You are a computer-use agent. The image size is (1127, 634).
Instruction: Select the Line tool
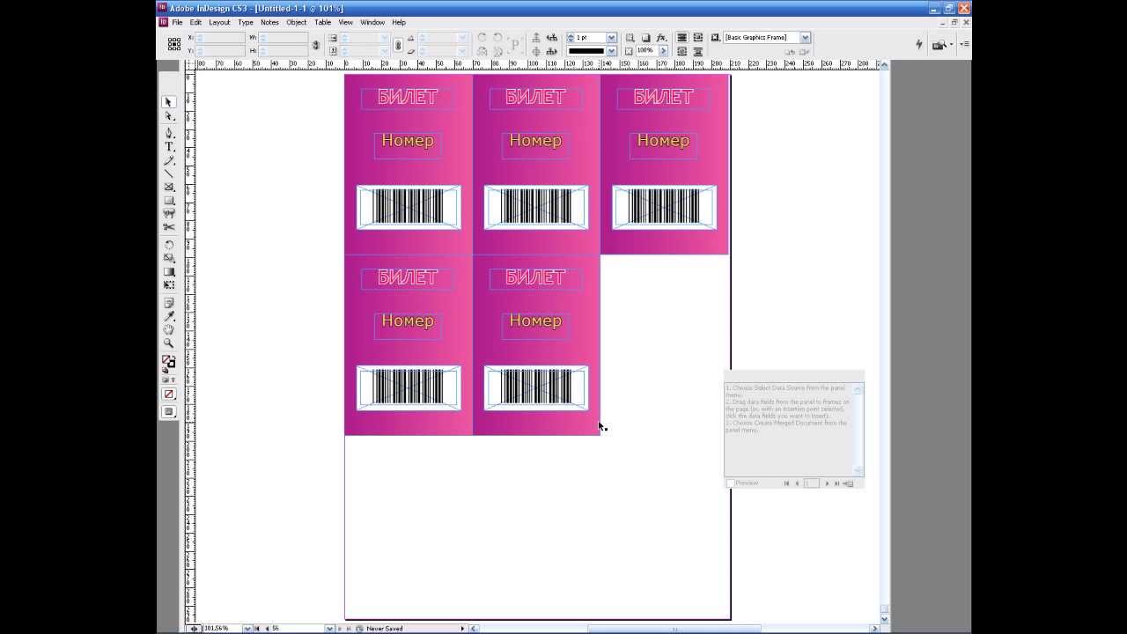tap(168, 173)
